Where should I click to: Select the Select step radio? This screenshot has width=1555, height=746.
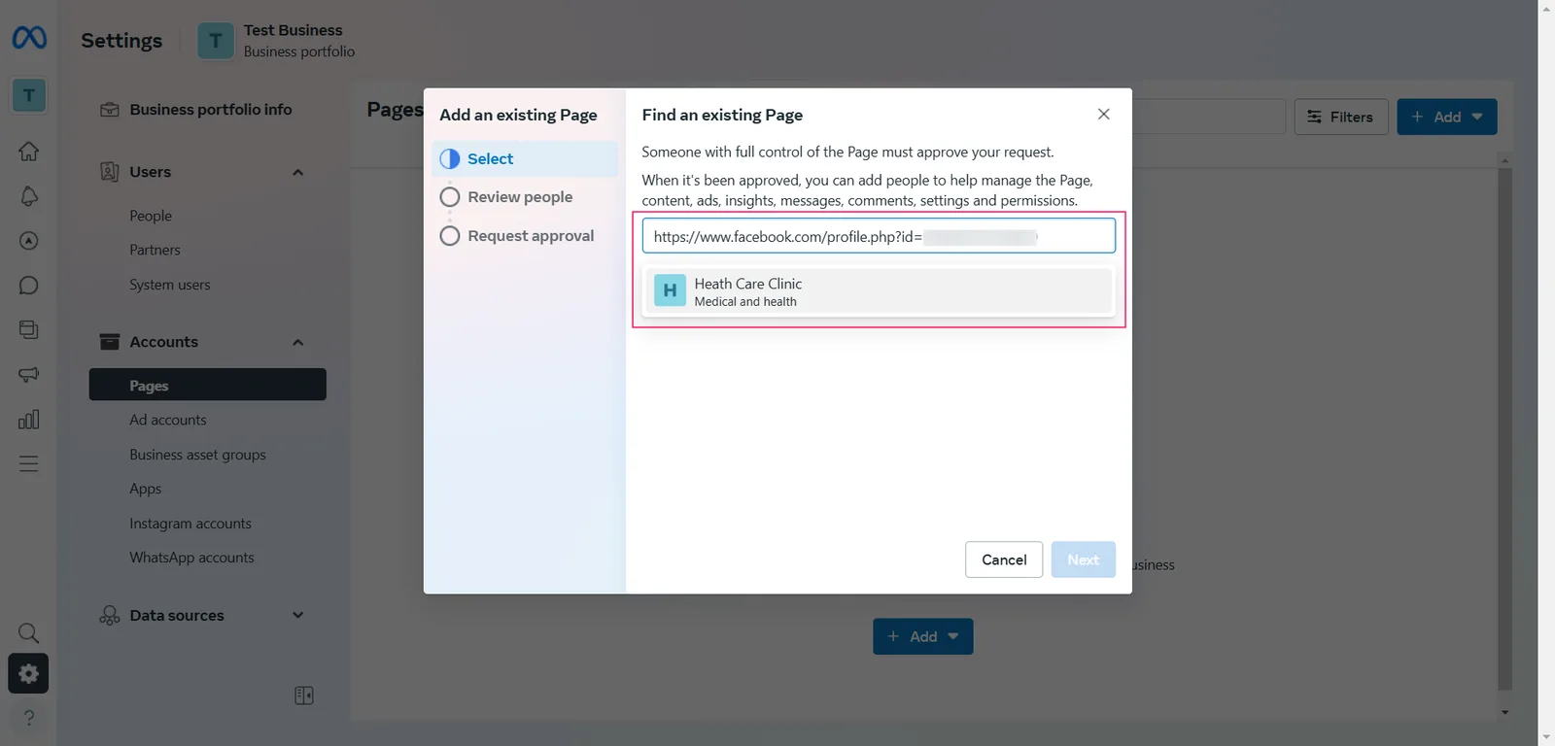click(450, 159)
